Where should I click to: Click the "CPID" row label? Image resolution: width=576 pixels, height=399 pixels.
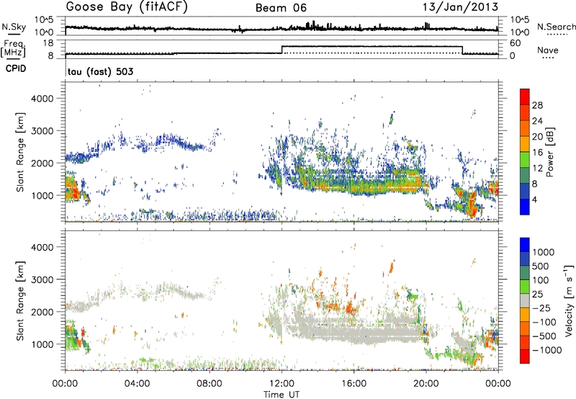(16, 68)
